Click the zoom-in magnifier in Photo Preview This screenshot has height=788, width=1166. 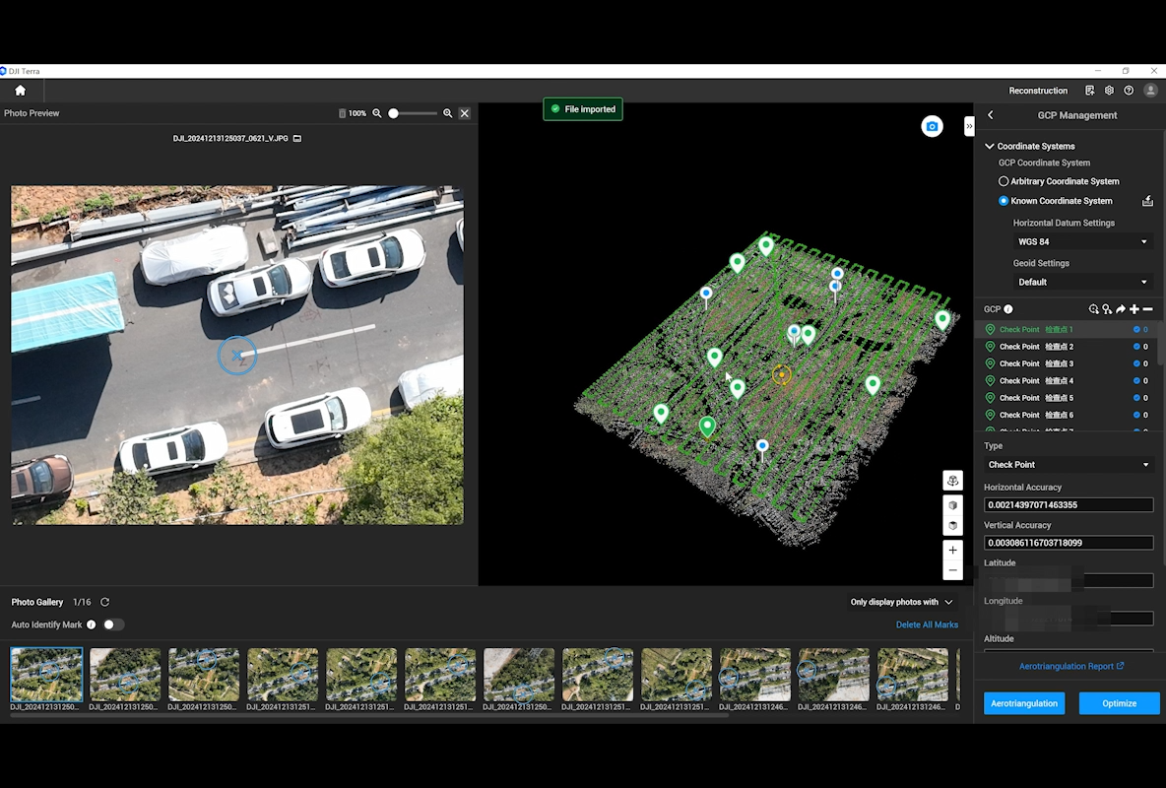click(448, 113)
